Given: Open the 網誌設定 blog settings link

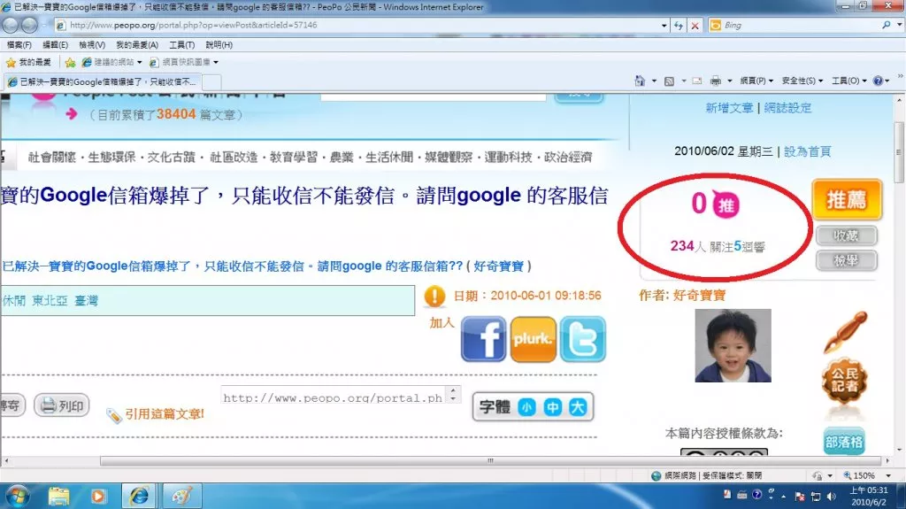Looking at the screenshot, I should pos(787,108).
